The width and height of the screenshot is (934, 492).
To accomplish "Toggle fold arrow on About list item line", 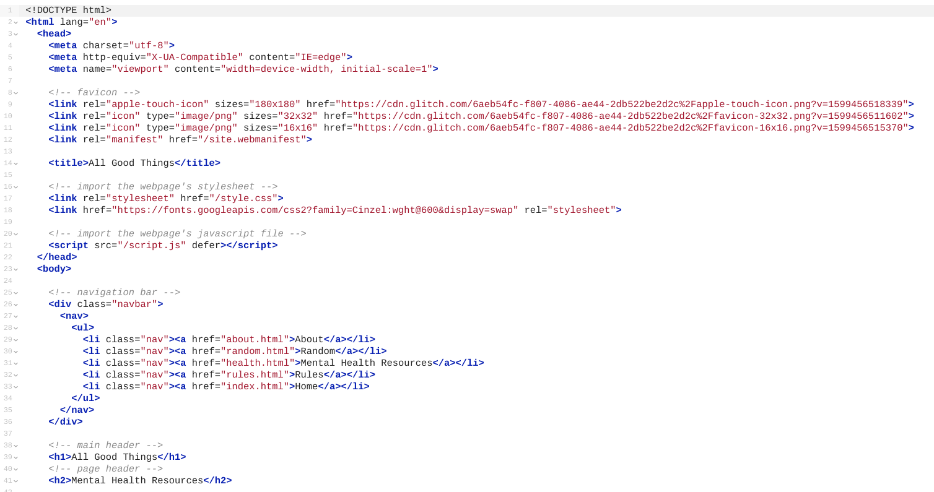I will (x=16, y=340).
